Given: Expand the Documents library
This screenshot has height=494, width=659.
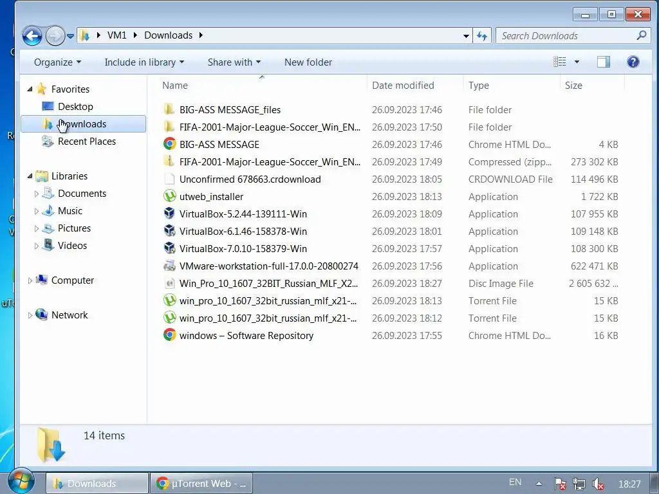Looking at the screenshot, I should [36, 194].
